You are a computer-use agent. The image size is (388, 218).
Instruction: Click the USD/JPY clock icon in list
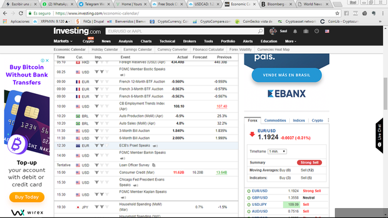[249, 205]
